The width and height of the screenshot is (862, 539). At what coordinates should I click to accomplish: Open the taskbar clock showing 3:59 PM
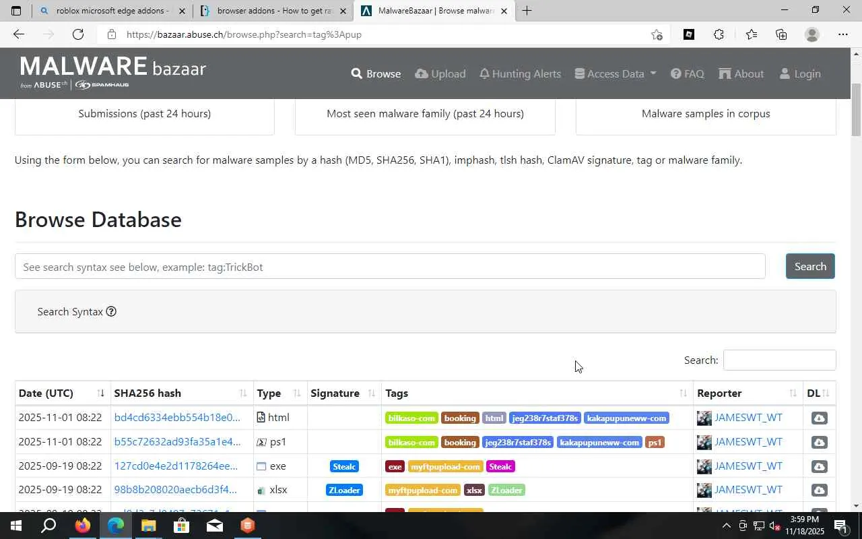tap(805, 526)
